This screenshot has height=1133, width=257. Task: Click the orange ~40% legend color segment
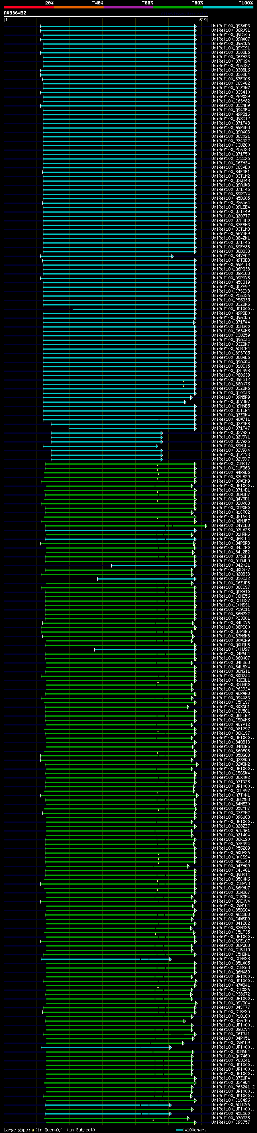click(x=79, y=7)
